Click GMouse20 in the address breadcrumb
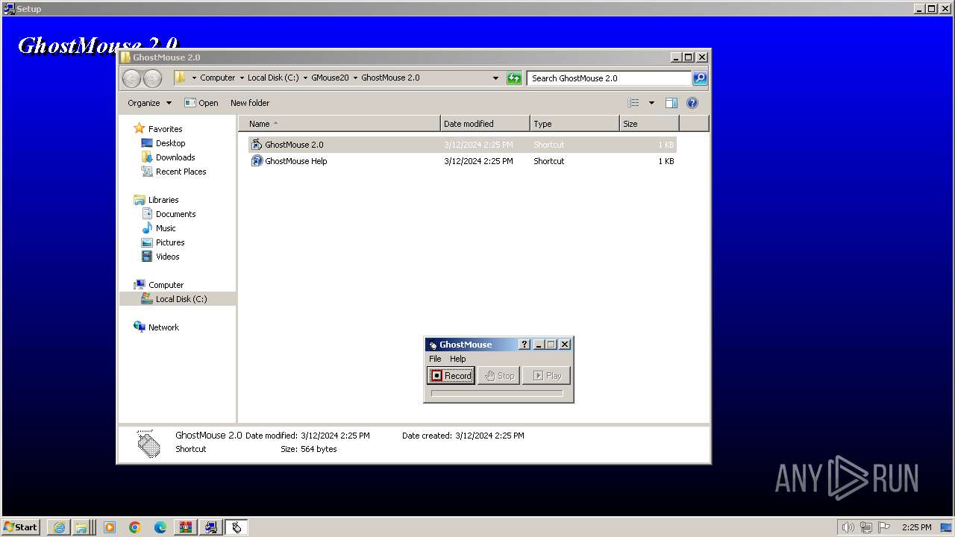 tap(330, 78)
